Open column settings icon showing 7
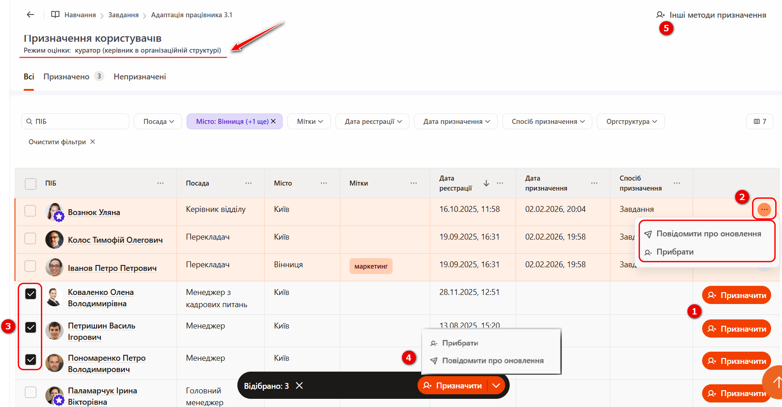Screen dimensions: 782x407 (x=759, y=122)
